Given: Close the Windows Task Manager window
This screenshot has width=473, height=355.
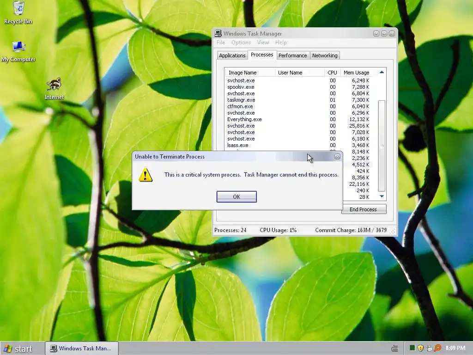Looking at the screenshot, I should point(392,33).
